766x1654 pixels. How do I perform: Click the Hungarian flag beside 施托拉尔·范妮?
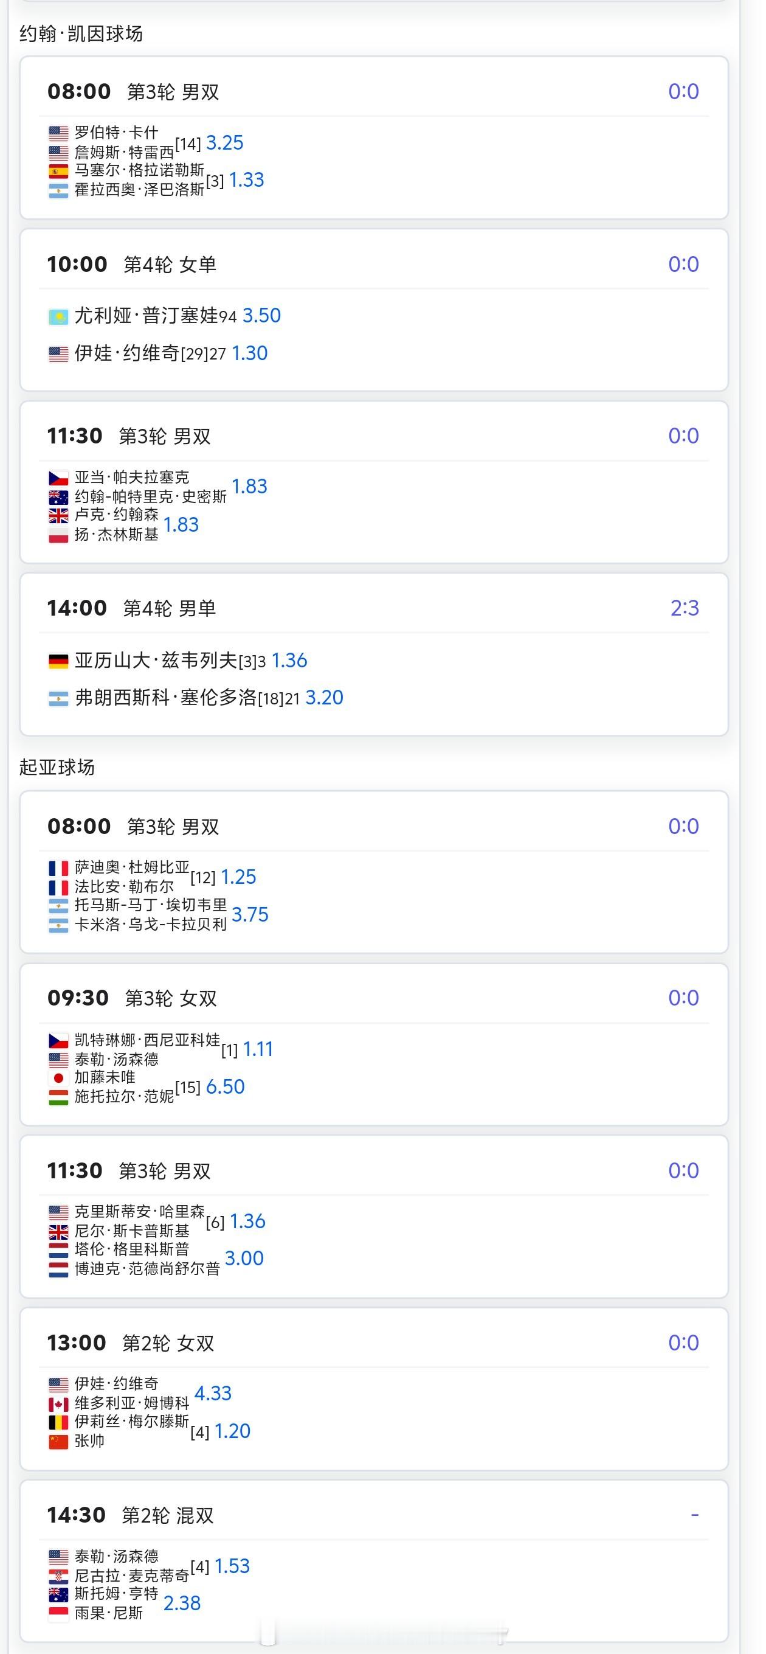click(x=58, y=1097)
